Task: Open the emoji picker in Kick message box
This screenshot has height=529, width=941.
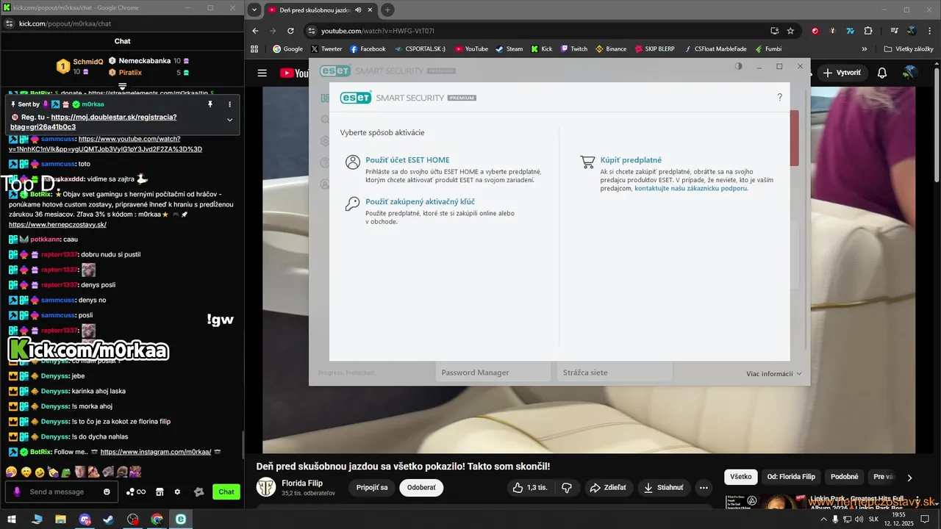Action: 107,492
